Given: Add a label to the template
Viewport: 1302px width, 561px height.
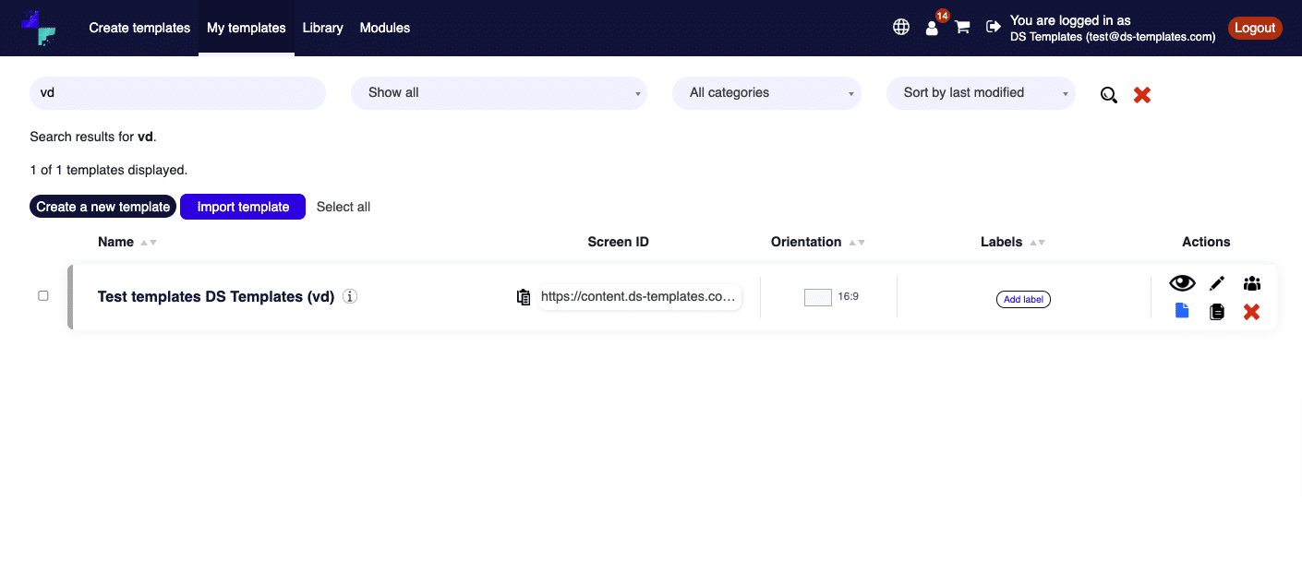Looking at the screenshot, I should (x=1023, y=299).
